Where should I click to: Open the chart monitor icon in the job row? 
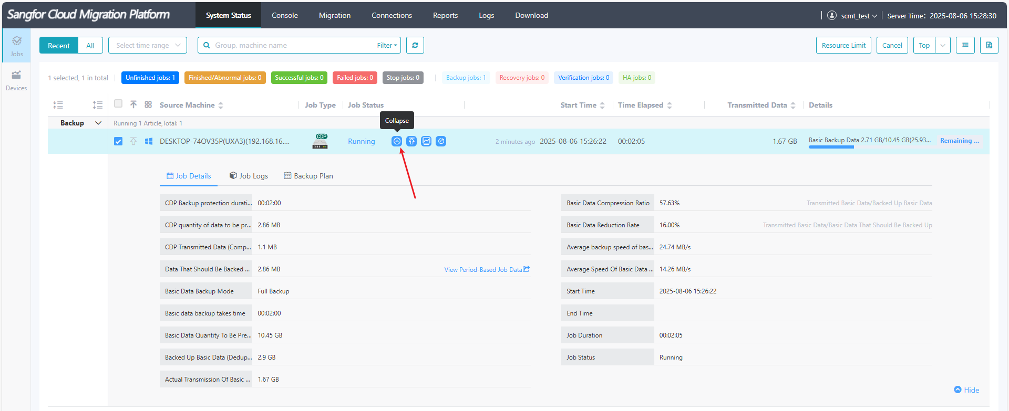[x=426, y=141]
